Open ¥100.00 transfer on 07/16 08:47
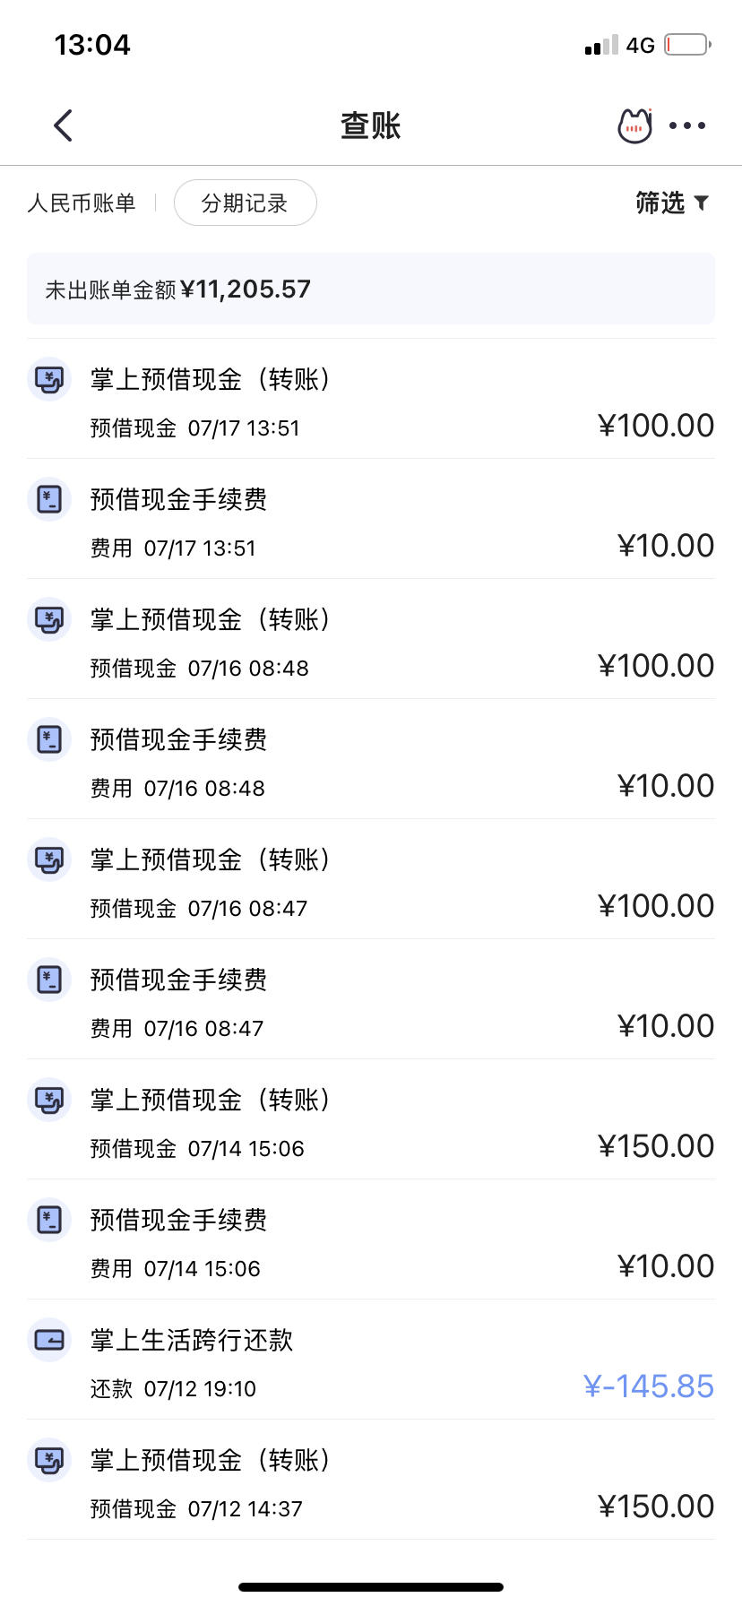 (x=371, y=879)
